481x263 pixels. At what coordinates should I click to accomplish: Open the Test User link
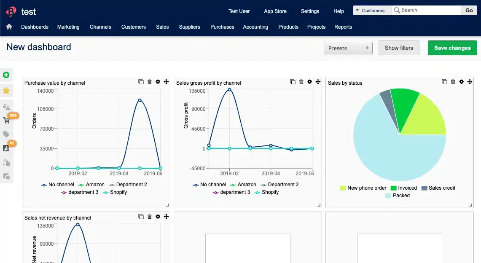[x=239, y=11]
